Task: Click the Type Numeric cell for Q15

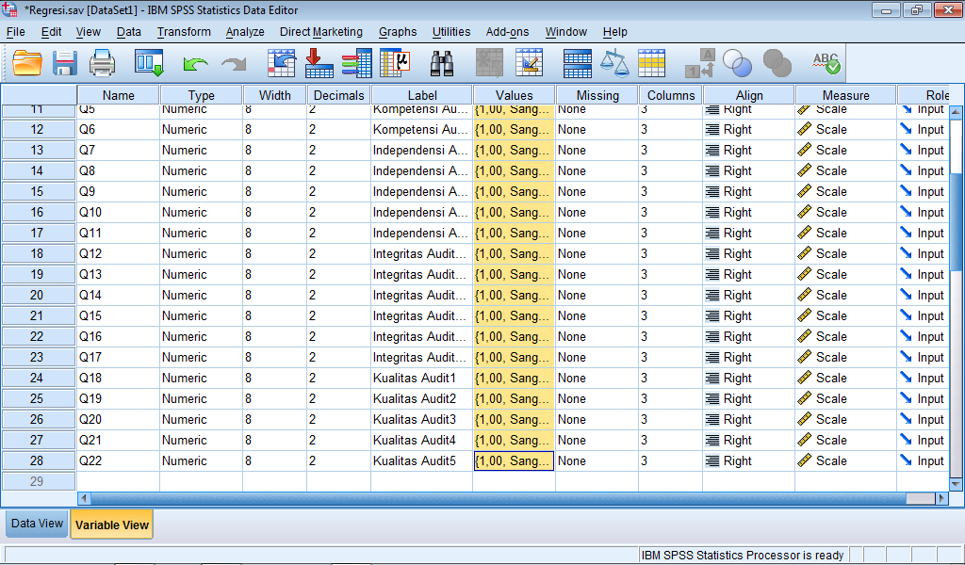Action: [202, 316]
